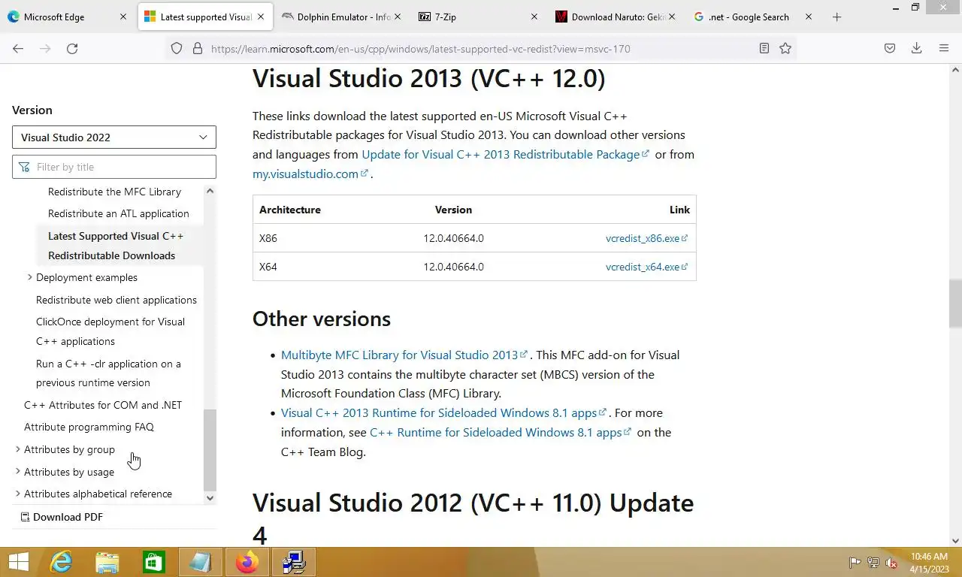This screenshot has width=962, height=577.
Task: Click the address bar URL
Action: 421,48
